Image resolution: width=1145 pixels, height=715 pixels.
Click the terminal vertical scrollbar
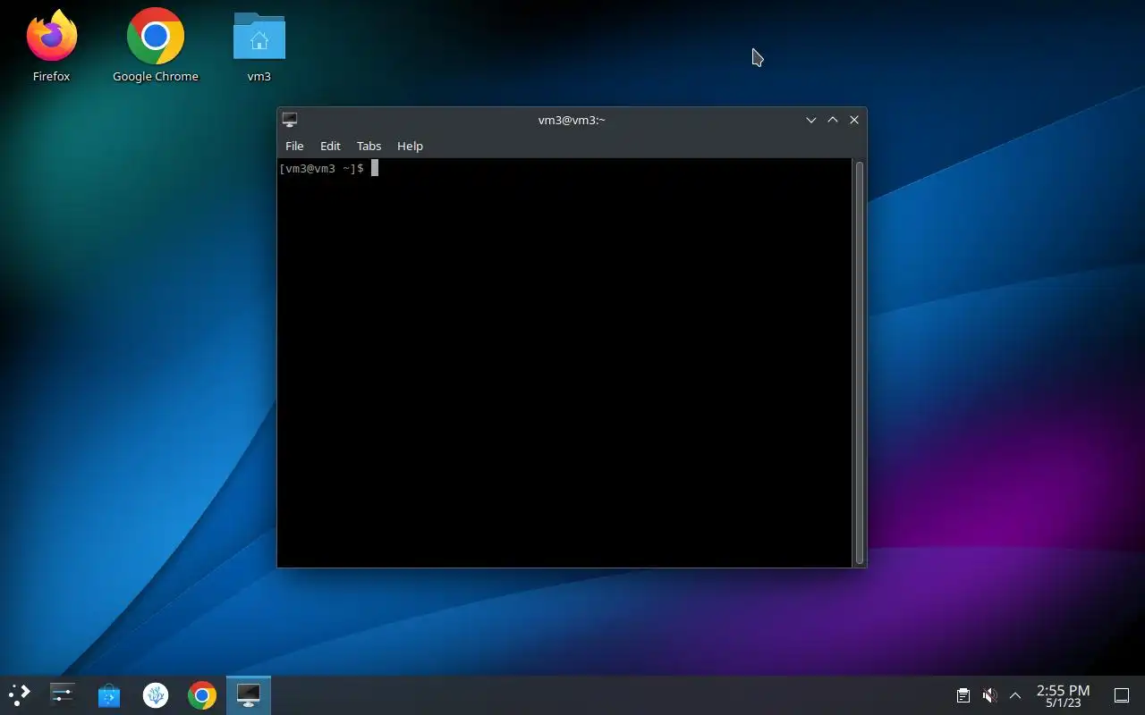(x=860, y=363)
